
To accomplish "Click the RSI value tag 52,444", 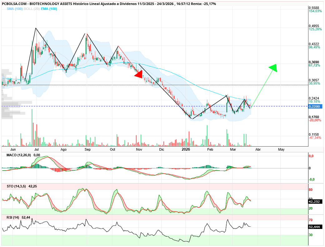I will 315,227.
